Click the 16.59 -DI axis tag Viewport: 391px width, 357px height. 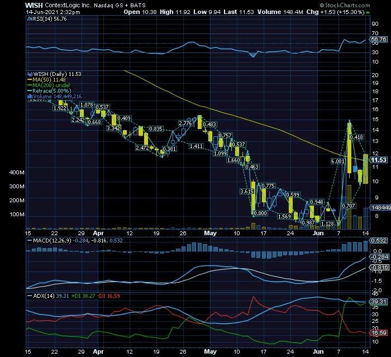[x=379, y=333]
